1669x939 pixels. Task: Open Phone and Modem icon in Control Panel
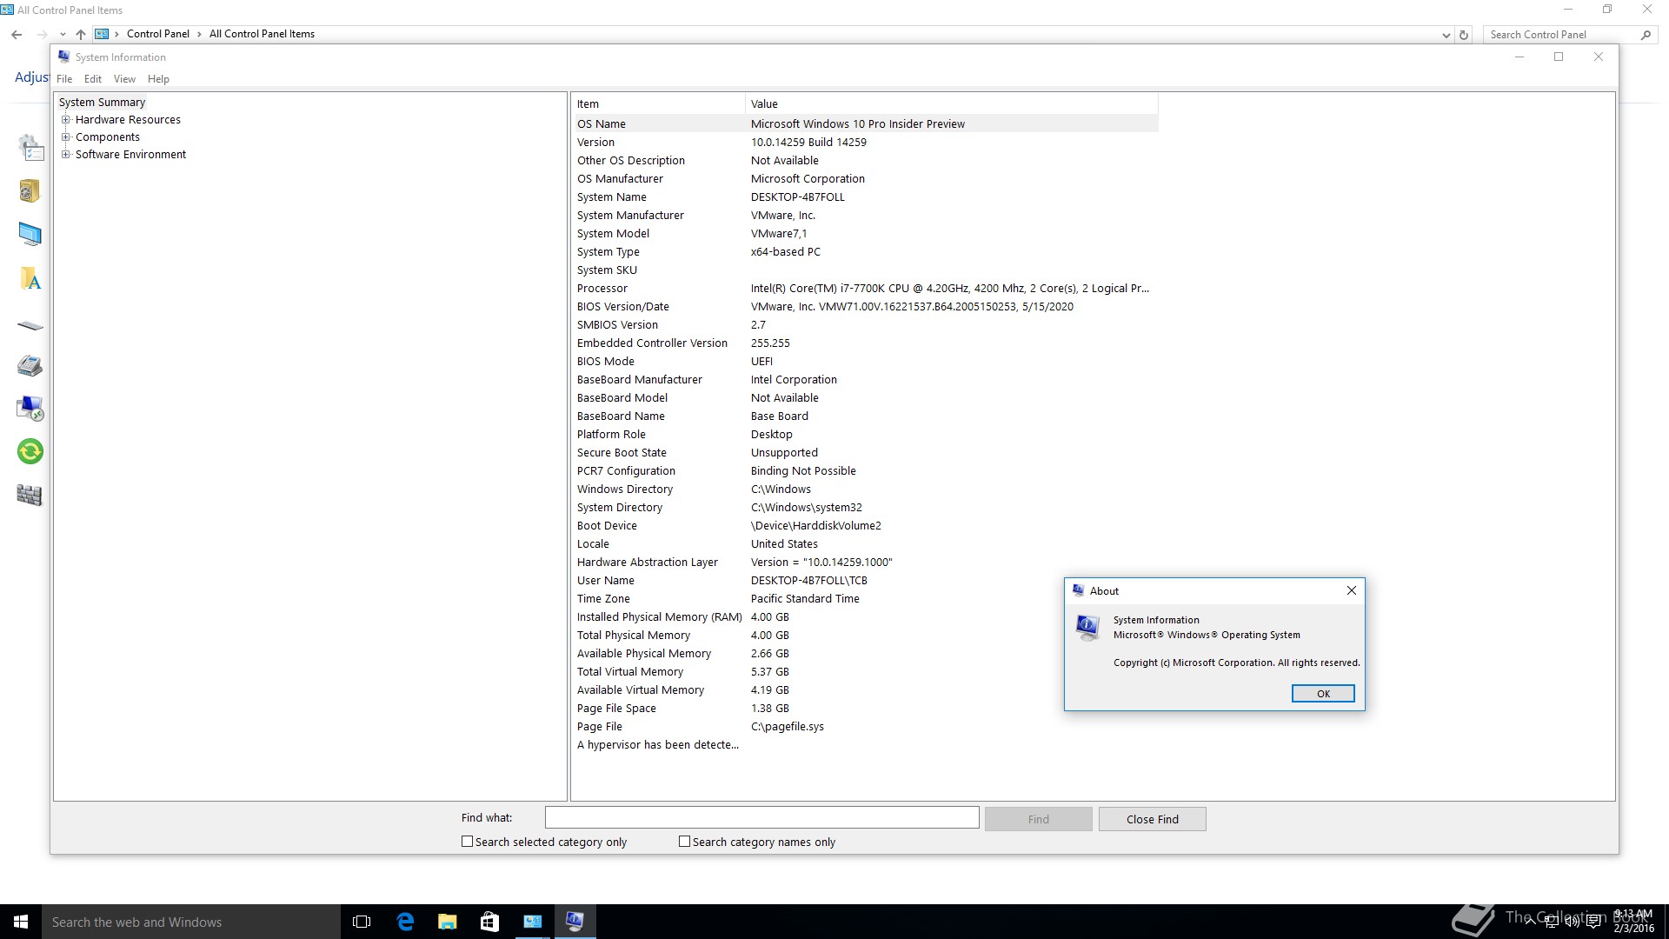[30, 365]
